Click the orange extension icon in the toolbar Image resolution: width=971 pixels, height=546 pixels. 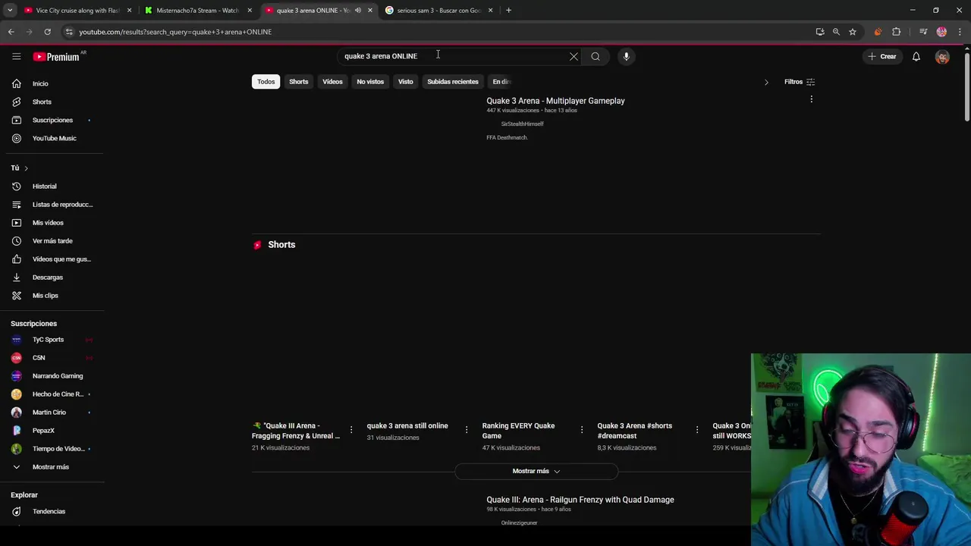pyautogui.click(x=878, y=32)
